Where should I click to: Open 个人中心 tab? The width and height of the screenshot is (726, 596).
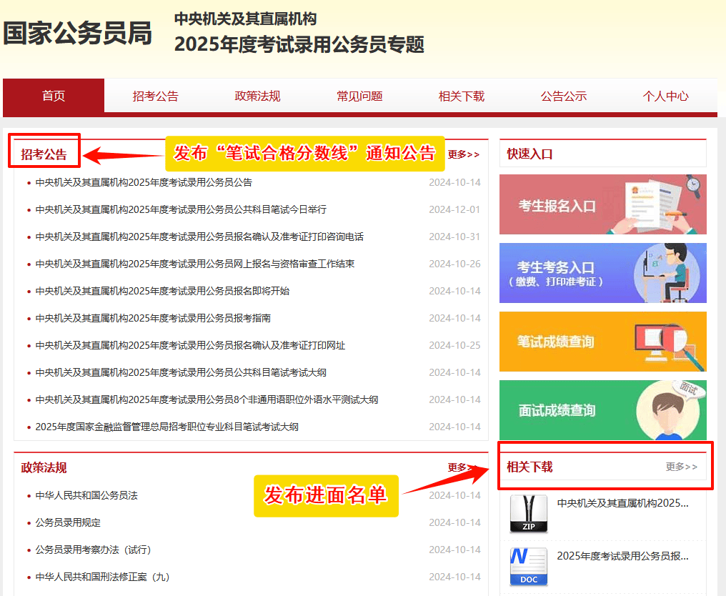point(665,96)
